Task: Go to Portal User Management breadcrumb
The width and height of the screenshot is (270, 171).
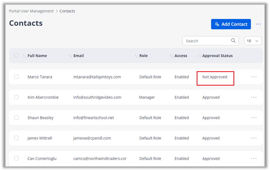Action: [x=31, y=11]
